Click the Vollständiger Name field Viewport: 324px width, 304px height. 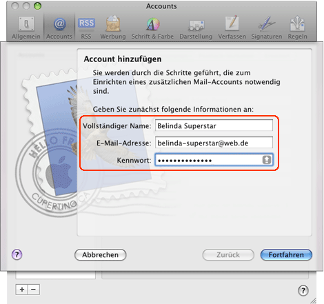tap(214, 125)
